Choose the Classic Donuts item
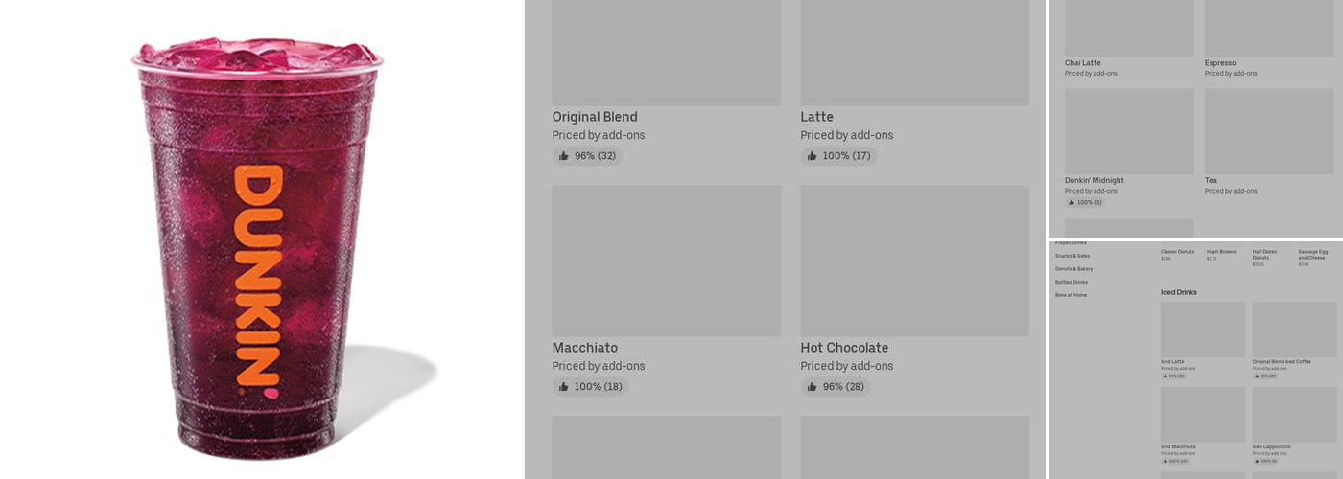This screenshot has height=479, width=1343. pyautogui.click(x=1177, y=253)
